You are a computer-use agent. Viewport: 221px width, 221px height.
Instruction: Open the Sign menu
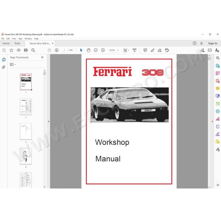pos(20,39)
